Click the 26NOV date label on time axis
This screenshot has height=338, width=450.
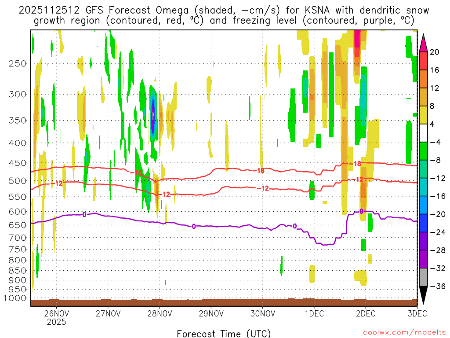point(56,313)
